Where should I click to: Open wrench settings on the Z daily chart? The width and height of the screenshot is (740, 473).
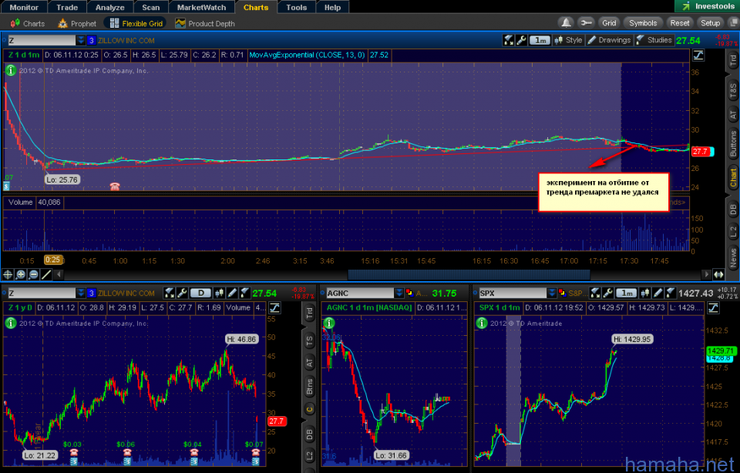click(182, 293)
